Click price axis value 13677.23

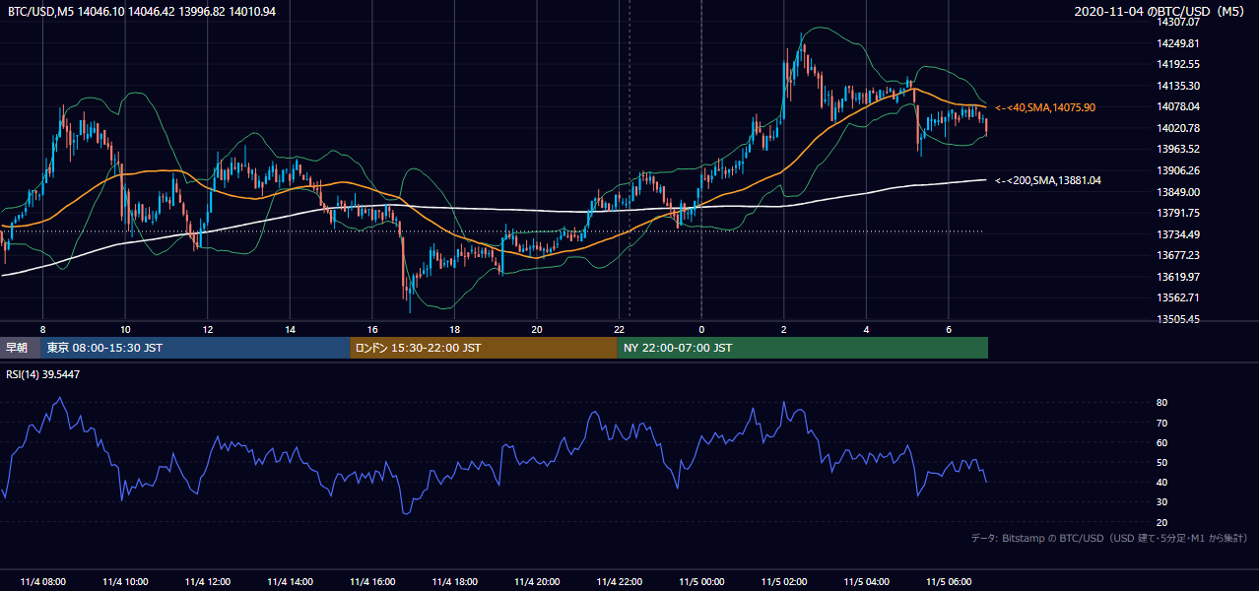point(1177,255)
